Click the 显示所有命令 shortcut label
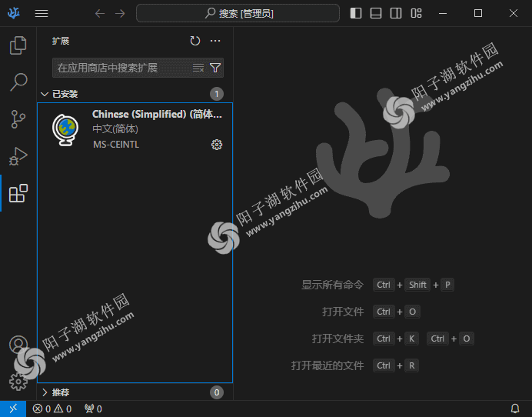Viewport: 532px width, 417px height. point(332,285)
